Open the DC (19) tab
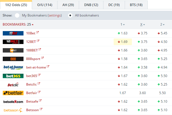The image size is (172, 115). pos(114,5)
